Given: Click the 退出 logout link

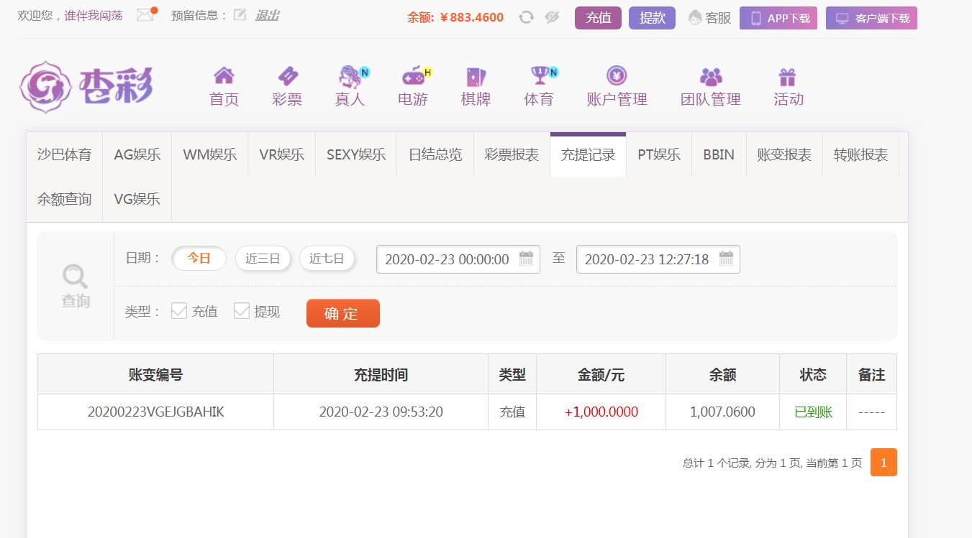Looking at the screenshot, I should tap(267, 15).
